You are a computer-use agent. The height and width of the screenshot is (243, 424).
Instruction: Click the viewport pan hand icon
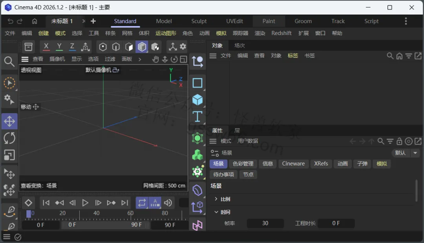(155, 59)
